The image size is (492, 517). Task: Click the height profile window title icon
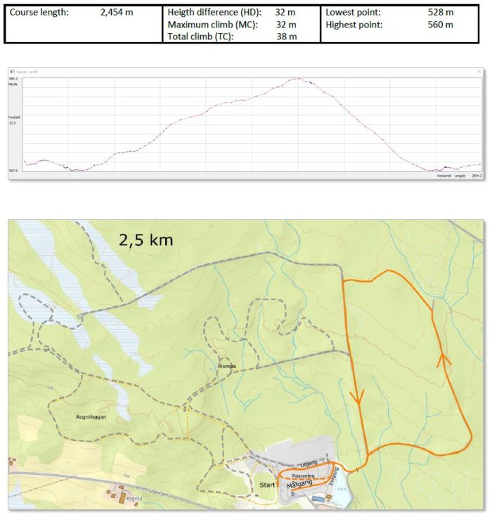(x=12, y=72)
